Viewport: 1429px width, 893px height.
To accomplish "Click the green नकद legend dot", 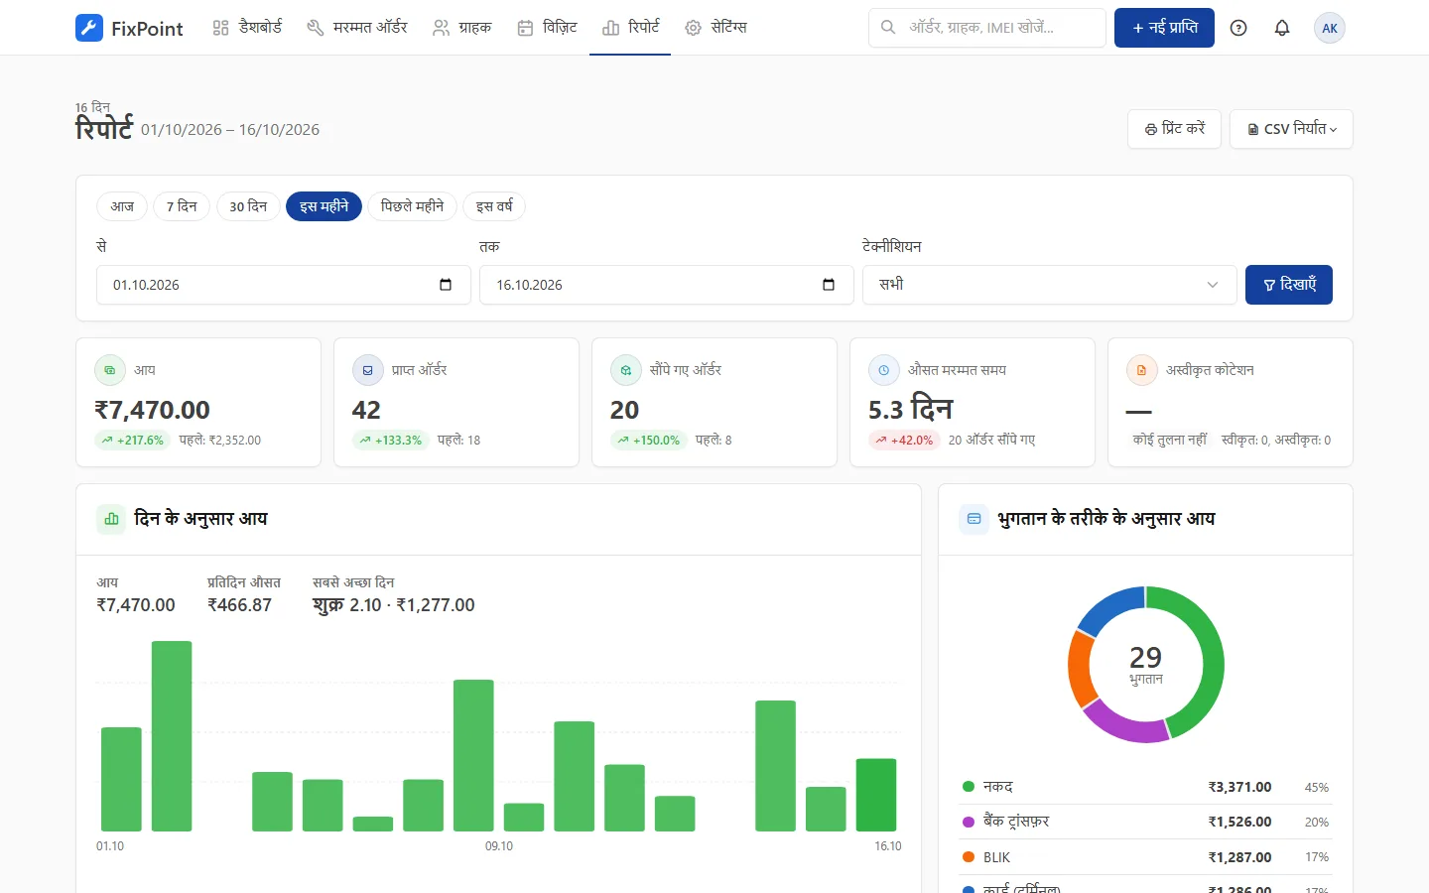I will [x=969, y=787].
